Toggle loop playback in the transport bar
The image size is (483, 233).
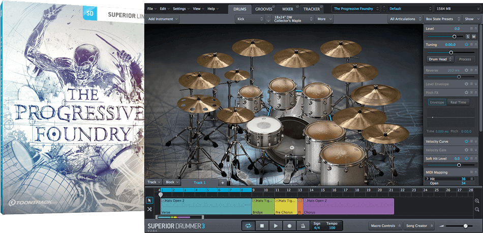[248, 225]
